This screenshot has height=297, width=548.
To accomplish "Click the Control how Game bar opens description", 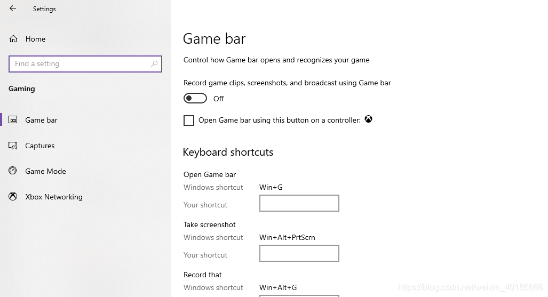I will point(276,60).
